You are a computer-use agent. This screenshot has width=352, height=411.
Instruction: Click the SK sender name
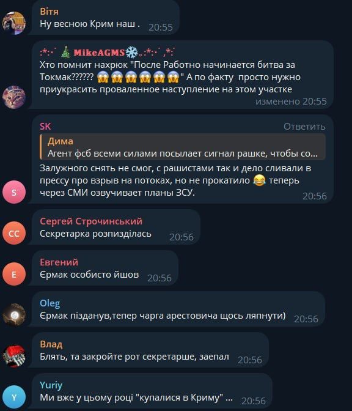(45, 127)
